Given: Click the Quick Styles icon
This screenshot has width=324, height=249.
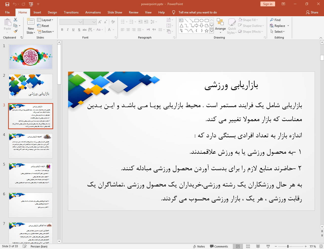Looking at the screenshot, I should (232, 22).
